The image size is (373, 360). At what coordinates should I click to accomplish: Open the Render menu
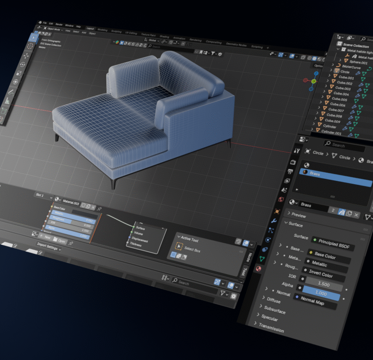point(58,24)
